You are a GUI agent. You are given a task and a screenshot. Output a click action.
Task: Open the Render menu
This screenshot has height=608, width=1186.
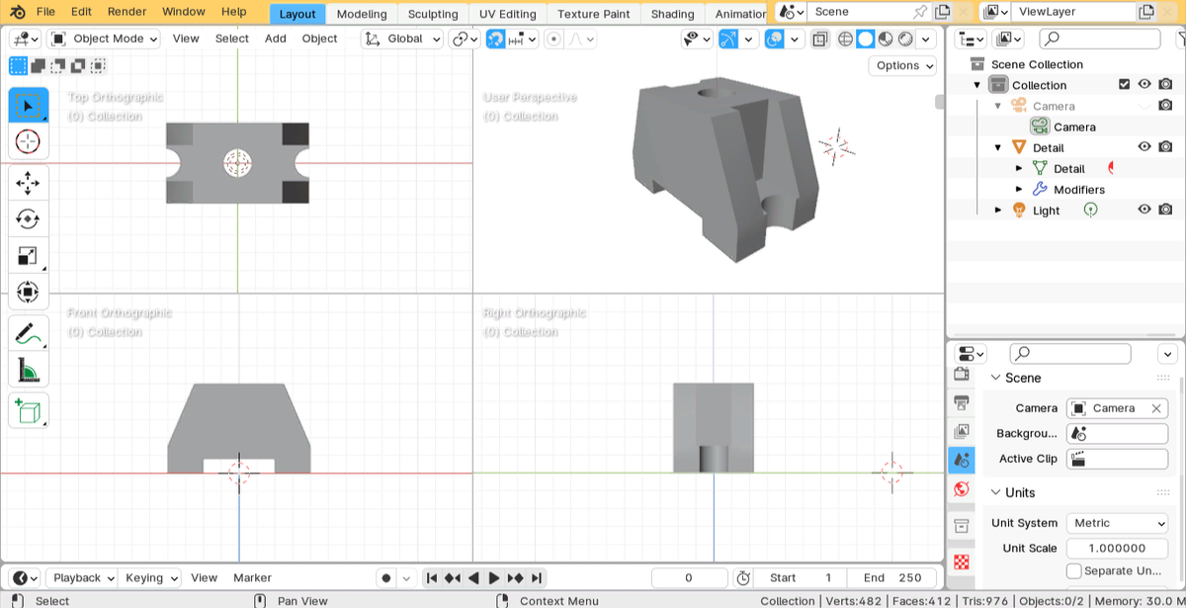coord(127,12)
